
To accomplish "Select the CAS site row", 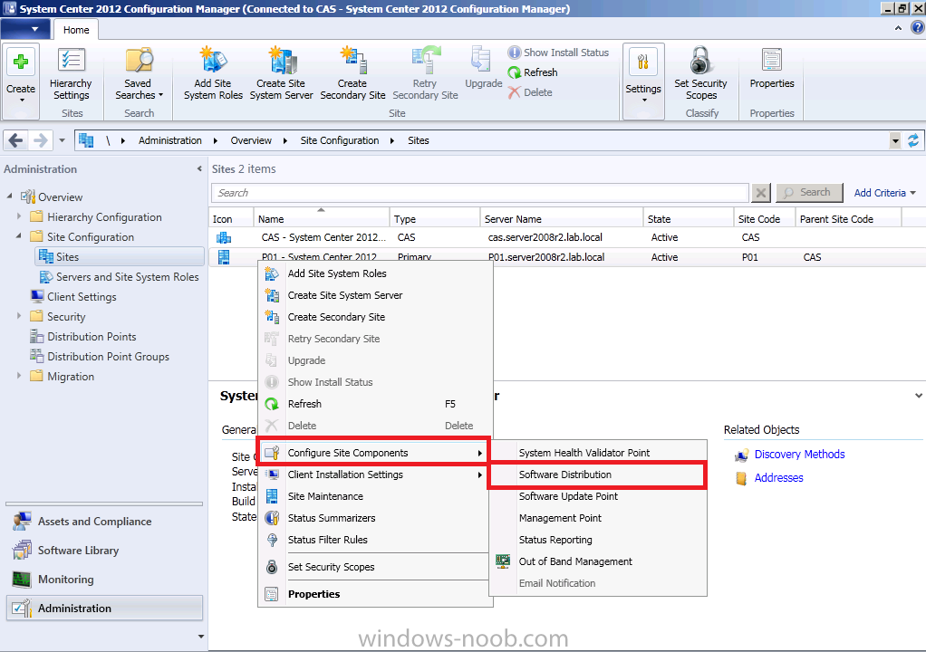I will 567,237.
